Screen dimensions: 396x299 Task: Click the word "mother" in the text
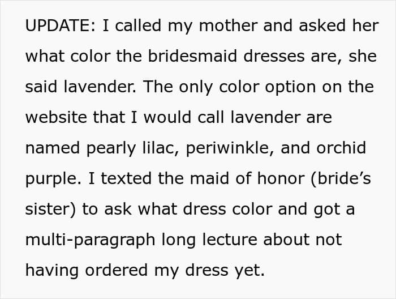pyautogui.click(x=229, y=25)
